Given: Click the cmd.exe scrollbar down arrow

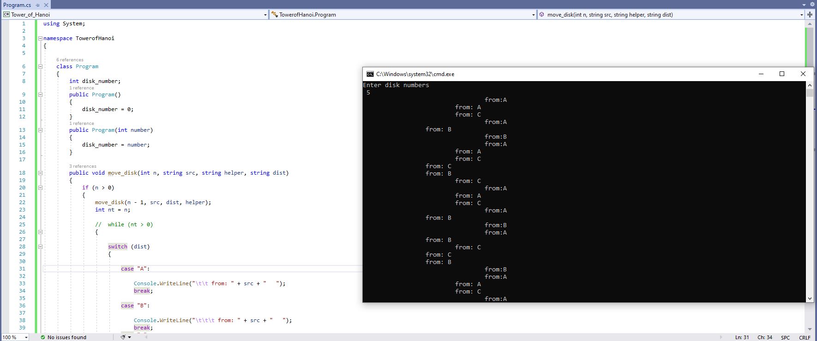Looking at the screenshot, I should pyautogui.click(x=810, y=299).
